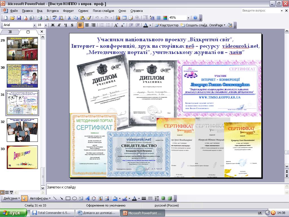Toggle bold Ж formatting
The width and height of the screenshot is (289, 217).
pos(53,25)
